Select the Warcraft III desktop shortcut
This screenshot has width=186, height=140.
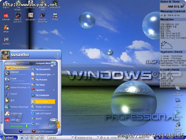pos(55,5)
